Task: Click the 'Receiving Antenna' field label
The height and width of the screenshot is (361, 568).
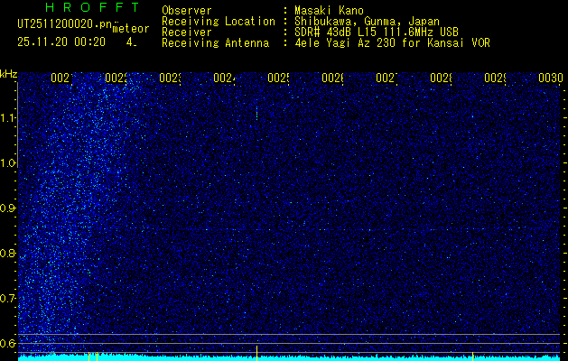Action: click(216, 43)
